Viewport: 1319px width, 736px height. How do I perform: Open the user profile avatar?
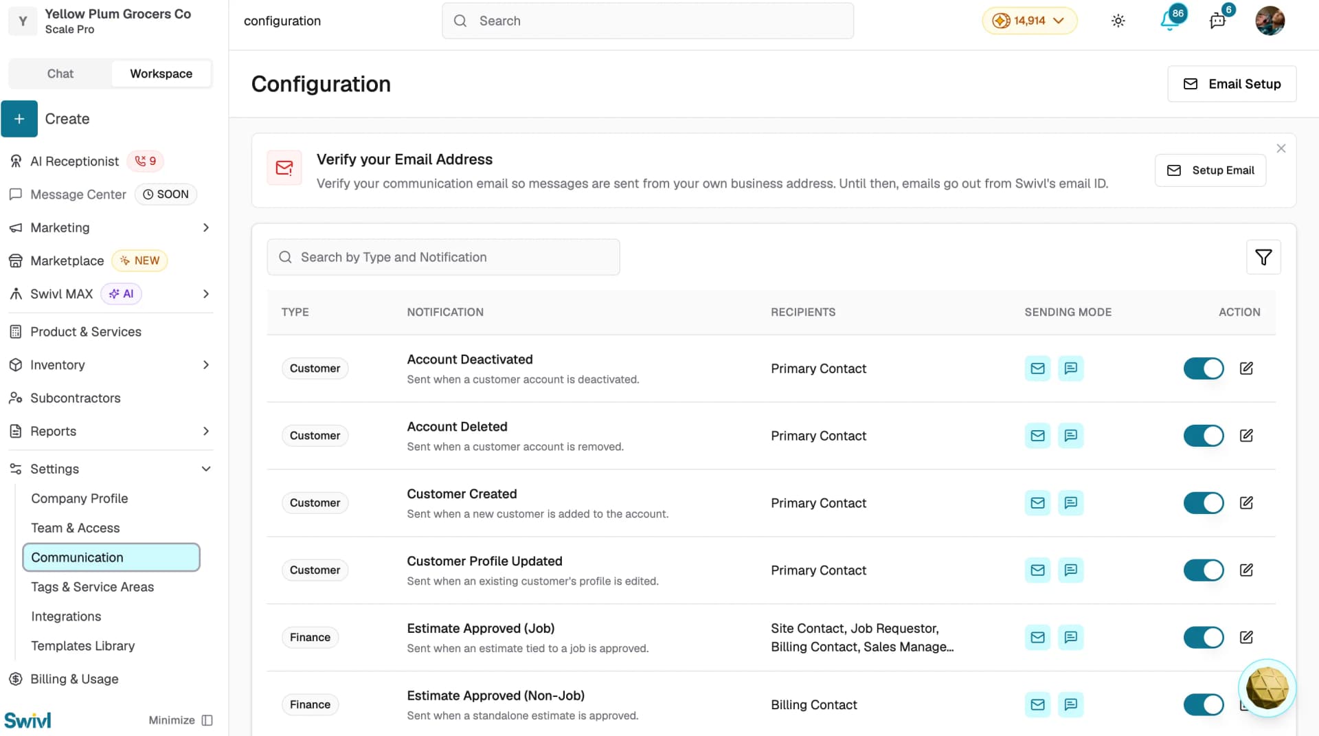[1270, 21]
